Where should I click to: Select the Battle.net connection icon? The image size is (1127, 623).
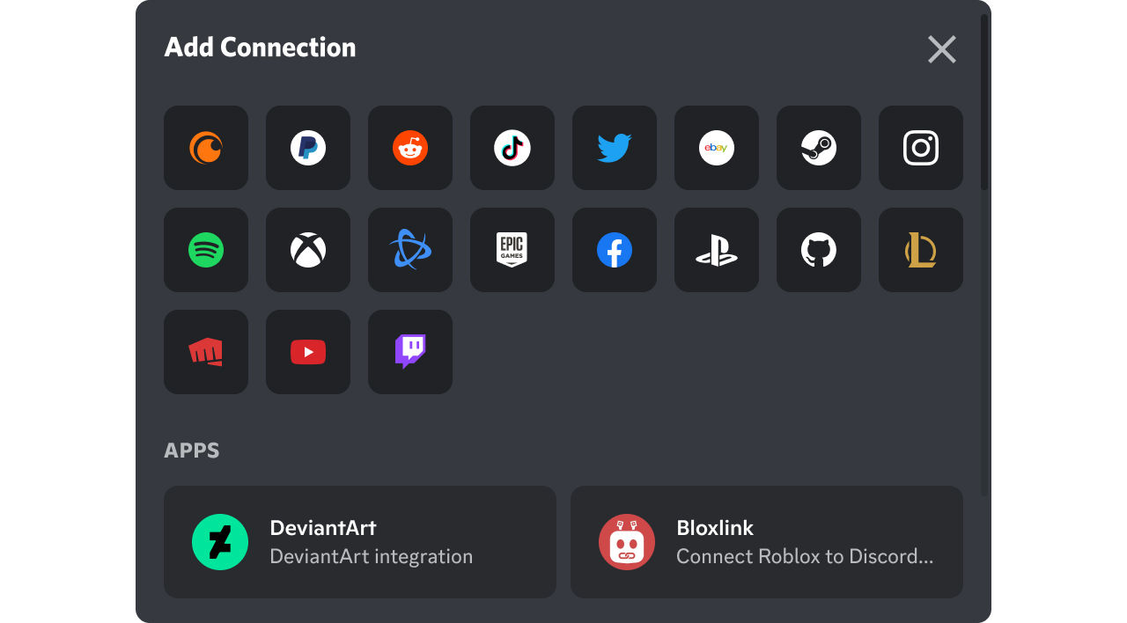pyautogui.click(x=410, y=250)
